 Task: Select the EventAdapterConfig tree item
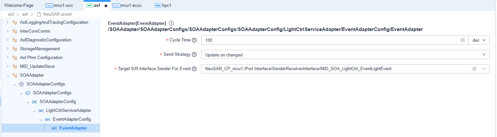(72, 119)
